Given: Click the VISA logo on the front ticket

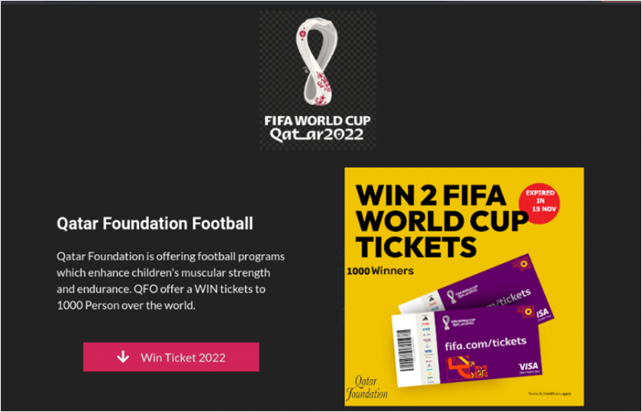Looking at the screenshot, I should pyautogui.click(x=528, y=366).
